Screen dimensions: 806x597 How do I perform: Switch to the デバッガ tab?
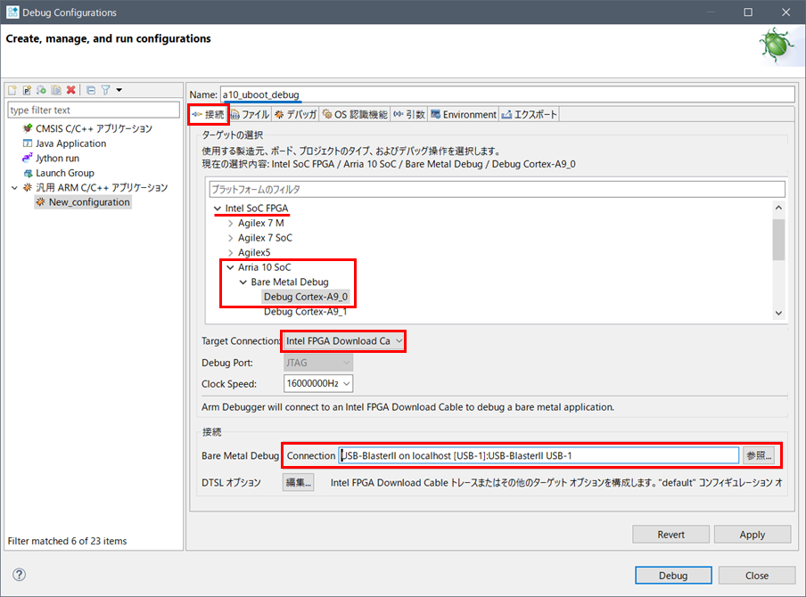tap(295, 115)
